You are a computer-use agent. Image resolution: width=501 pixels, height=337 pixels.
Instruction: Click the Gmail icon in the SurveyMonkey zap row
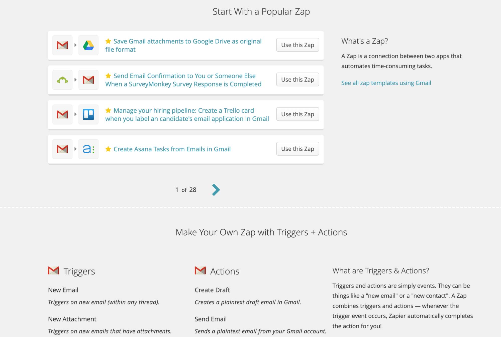coord(88,80)
